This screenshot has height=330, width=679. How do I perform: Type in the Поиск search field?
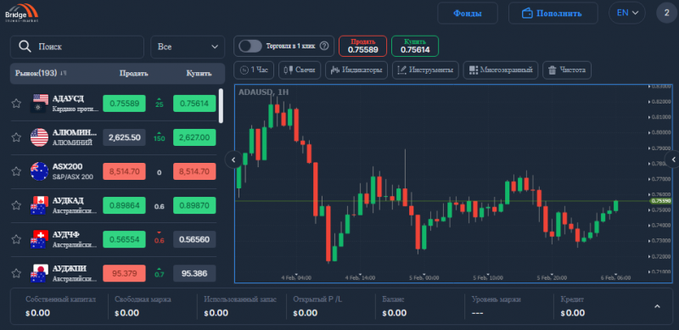point(77,47)
